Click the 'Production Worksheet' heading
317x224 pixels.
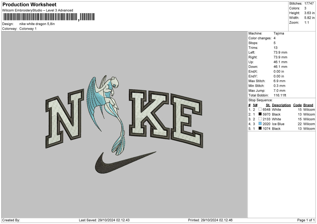click(x=29, y=5)
